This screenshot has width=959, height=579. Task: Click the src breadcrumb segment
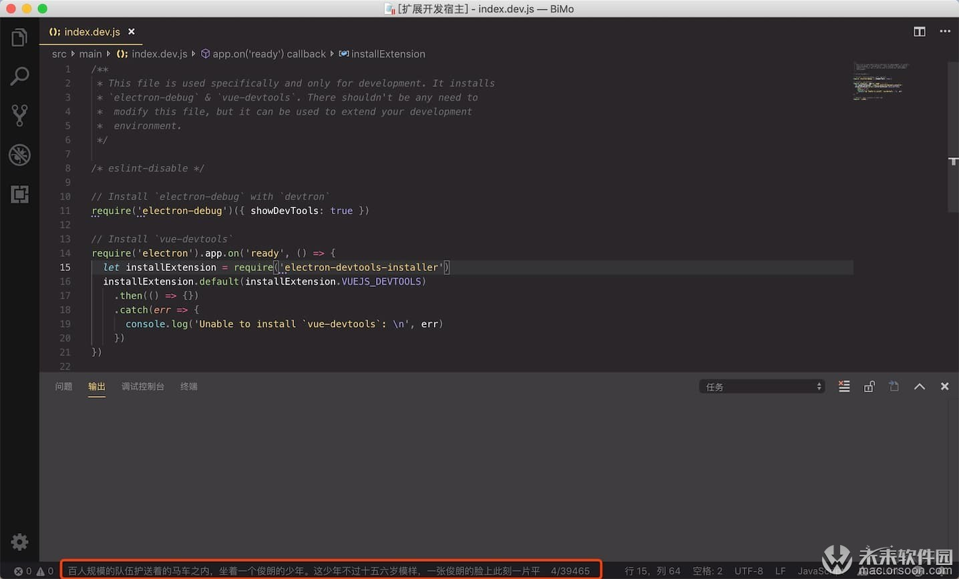pyautogui.click(x=59, y=54)
